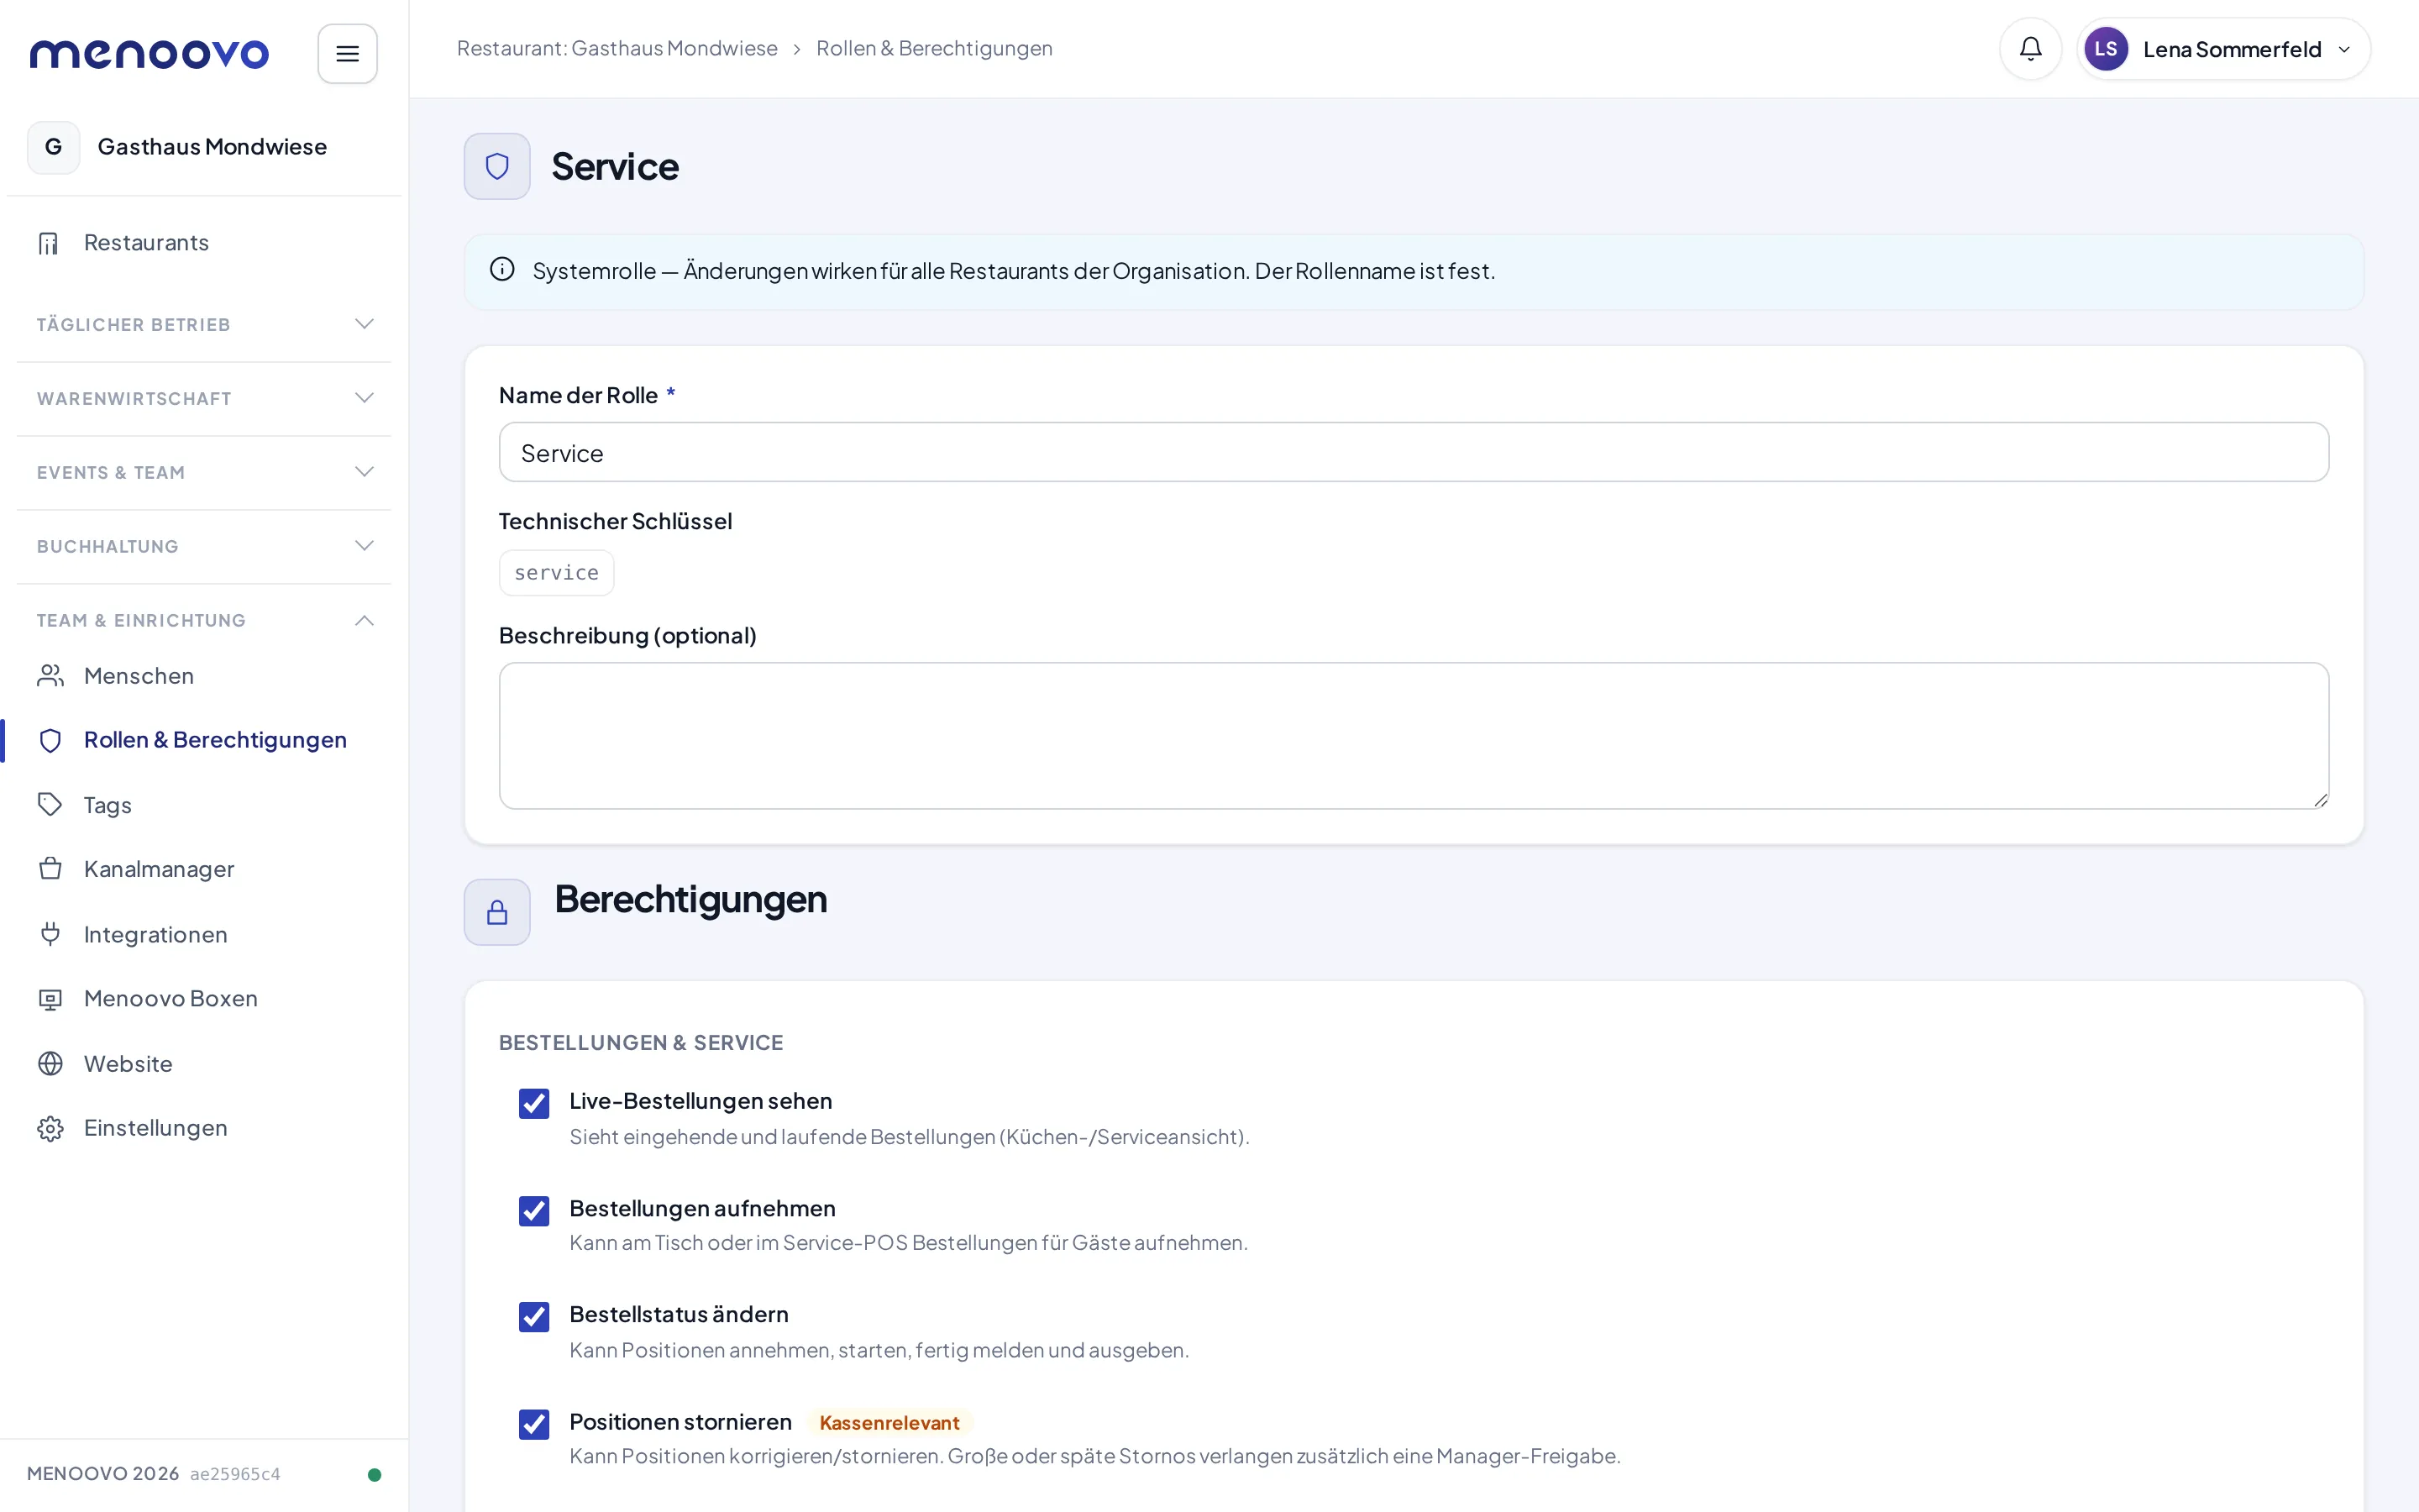Open the notifications bell
2419x1512 pixels.
pos(2030,49)
